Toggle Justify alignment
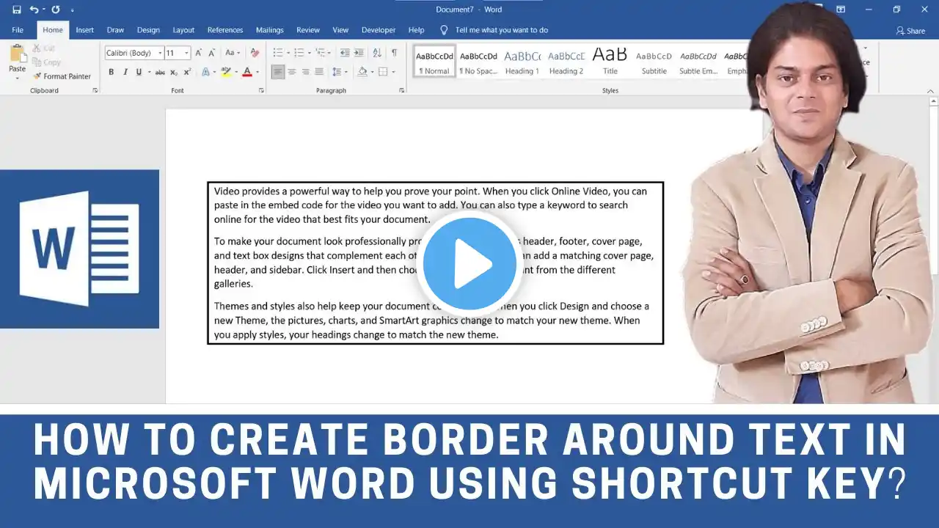939x528 pixels. [x=319, y=72]
